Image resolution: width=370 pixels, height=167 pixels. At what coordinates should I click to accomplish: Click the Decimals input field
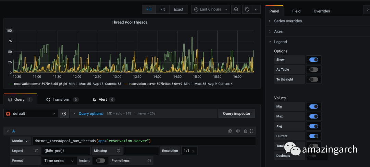pyautogui.click(x=317, y=156)
